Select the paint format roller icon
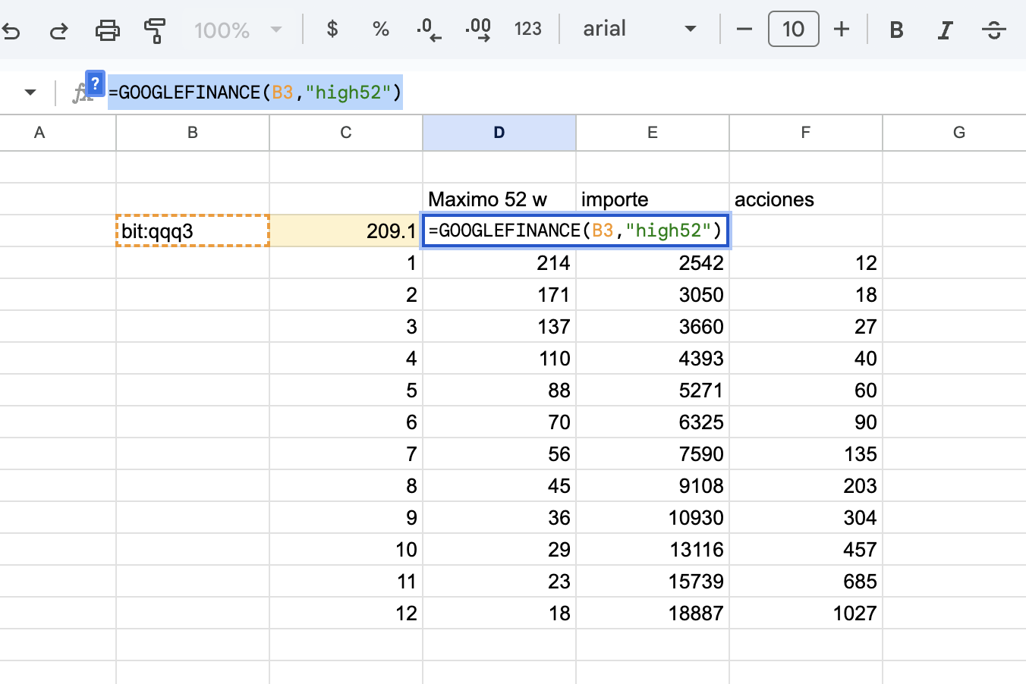 click(155, 30)
